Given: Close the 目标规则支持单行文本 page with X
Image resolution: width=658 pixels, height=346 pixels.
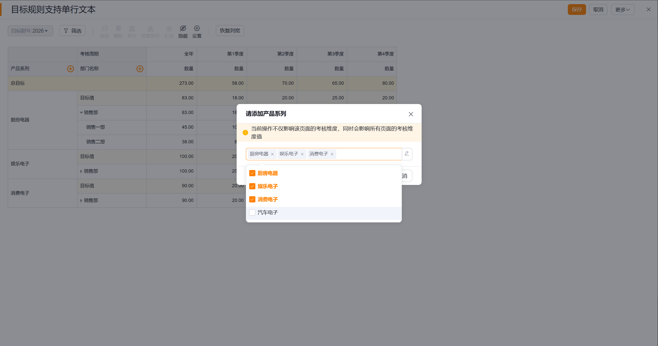Looking at the screenshot, I should 648,10.
